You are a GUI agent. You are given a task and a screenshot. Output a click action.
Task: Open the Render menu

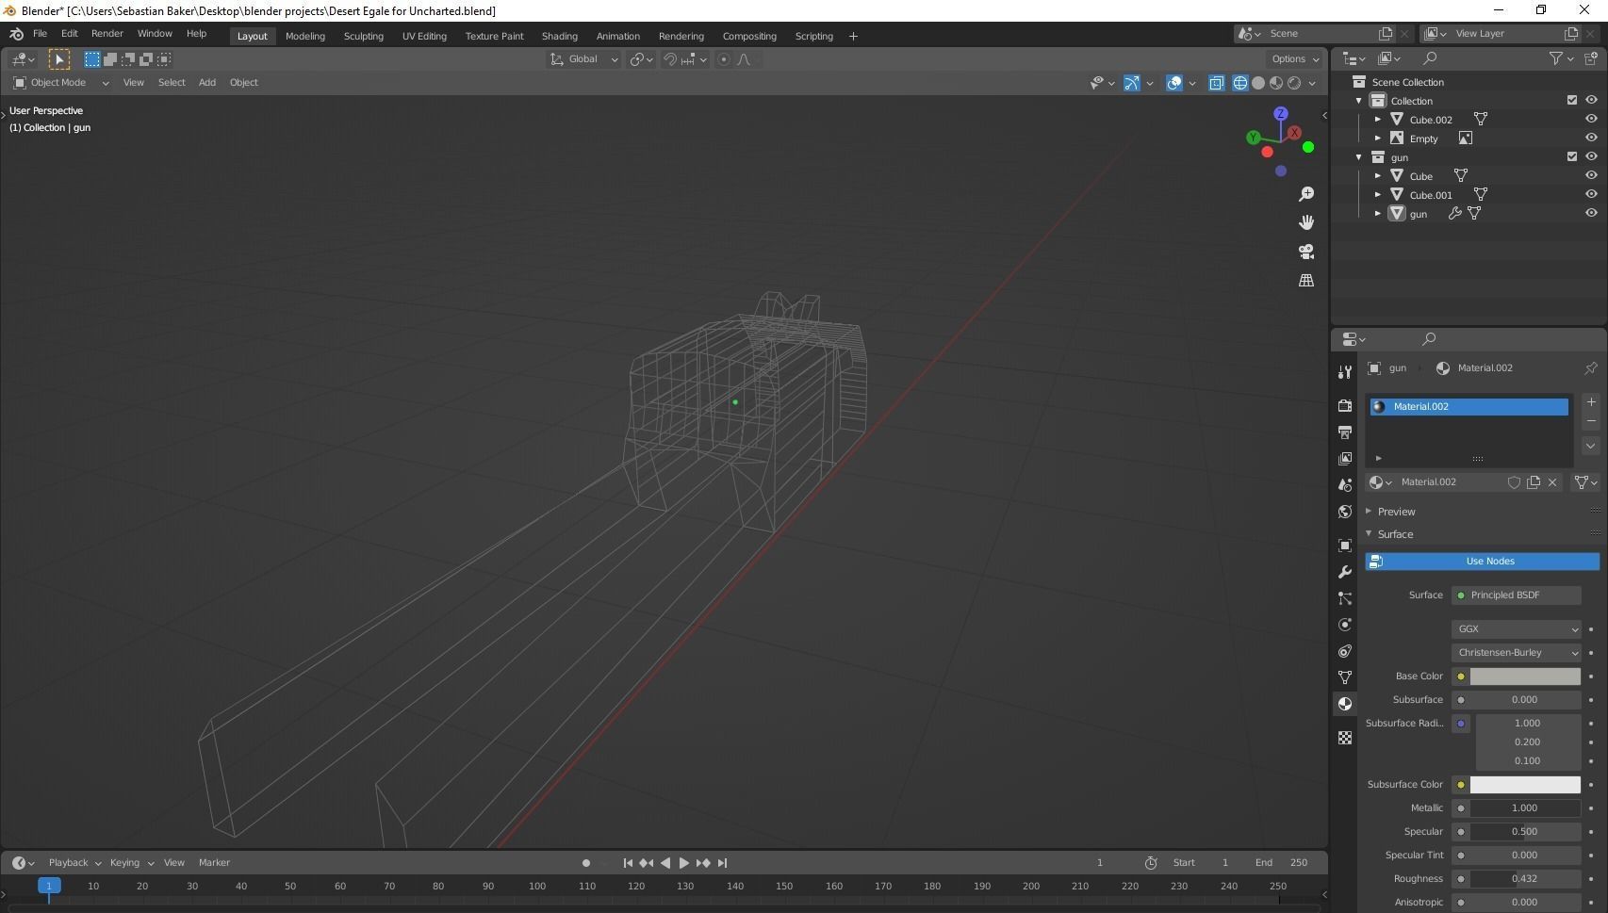107,34
